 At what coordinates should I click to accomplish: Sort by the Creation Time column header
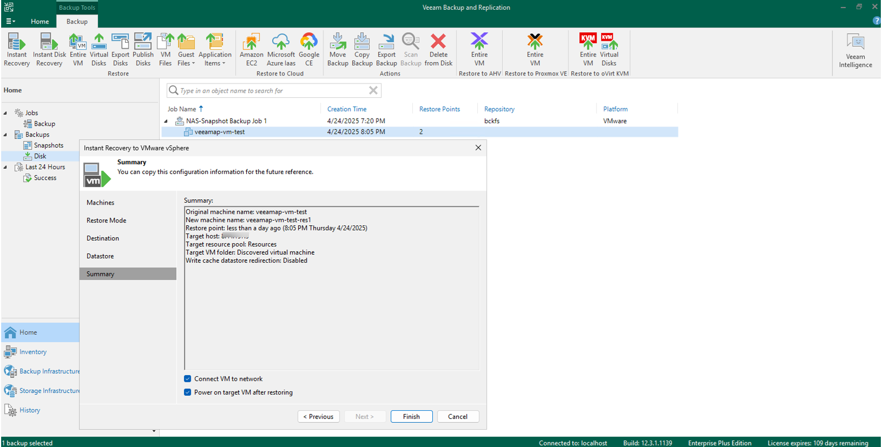[347, 109]
